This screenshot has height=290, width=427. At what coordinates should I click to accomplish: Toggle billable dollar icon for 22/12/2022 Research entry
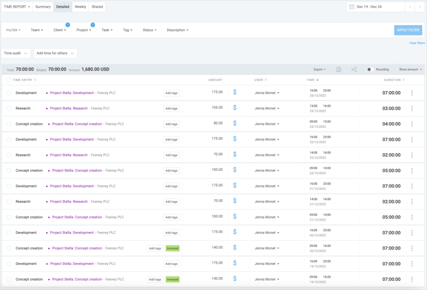click(235, 154)
